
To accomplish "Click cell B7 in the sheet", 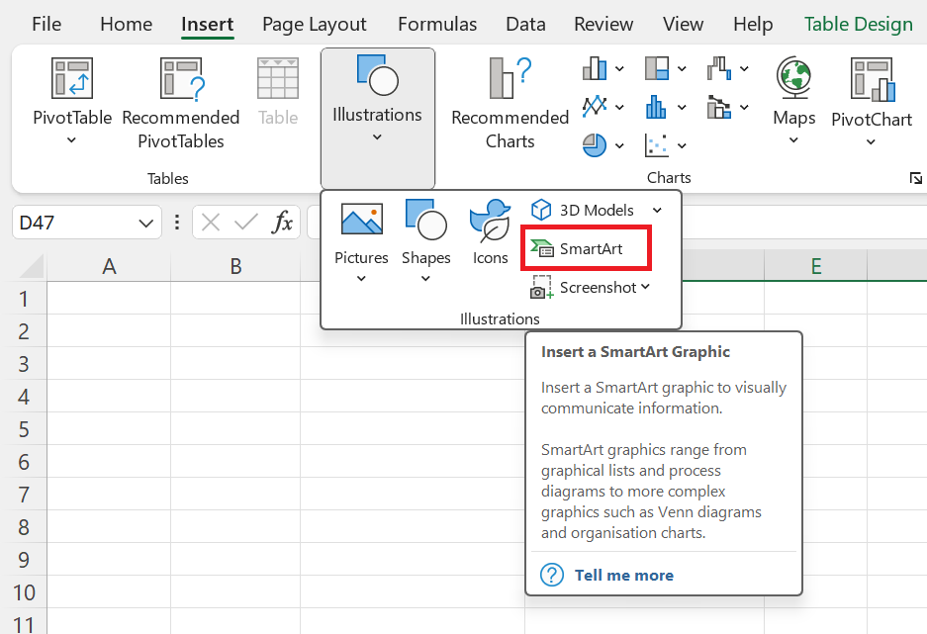I will coord(235,494).
